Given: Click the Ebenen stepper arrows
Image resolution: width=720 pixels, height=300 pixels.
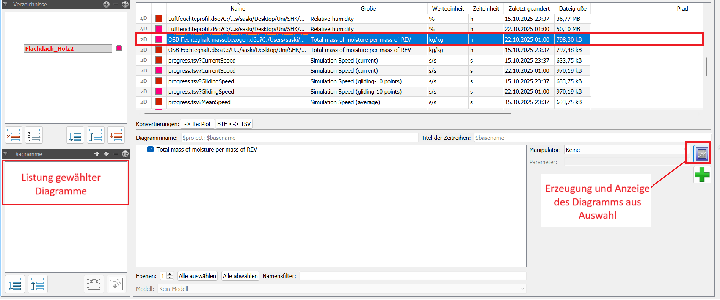Looking at the screenshot, I should click(170, 276).
